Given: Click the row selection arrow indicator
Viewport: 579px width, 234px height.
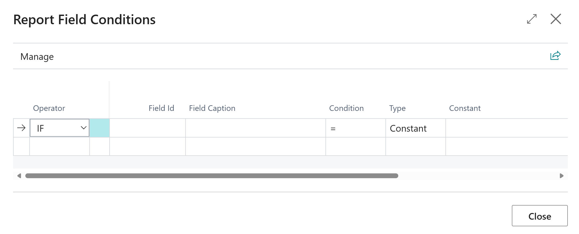Looking at the screenshot, I should click(x=21, y=128).
